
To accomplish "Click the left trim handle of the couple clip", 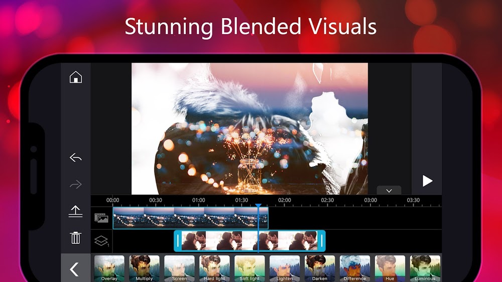I will (178, 241).
